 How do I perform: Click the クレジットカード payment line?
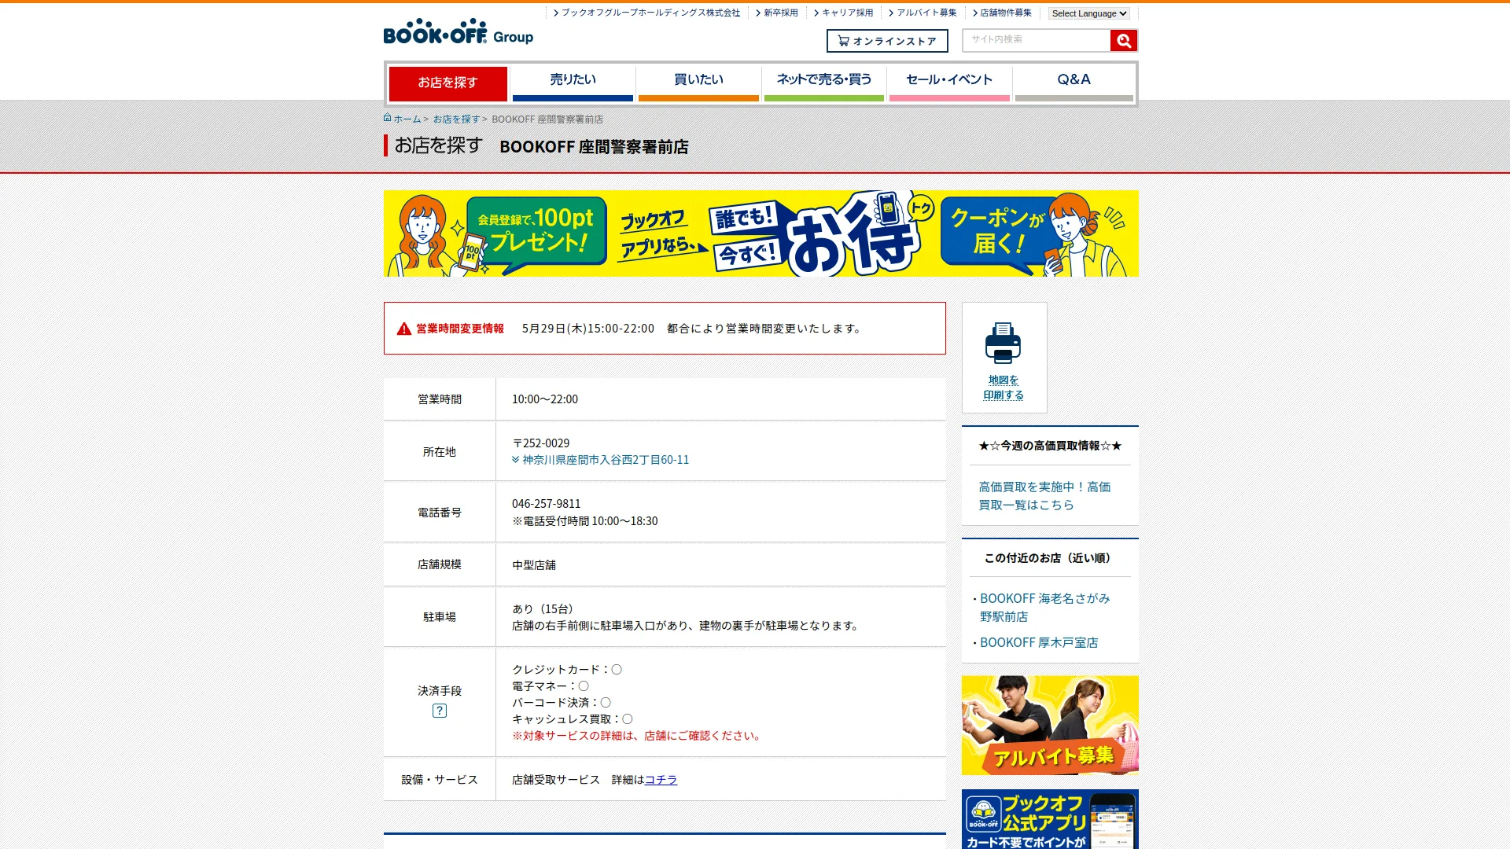567,670
